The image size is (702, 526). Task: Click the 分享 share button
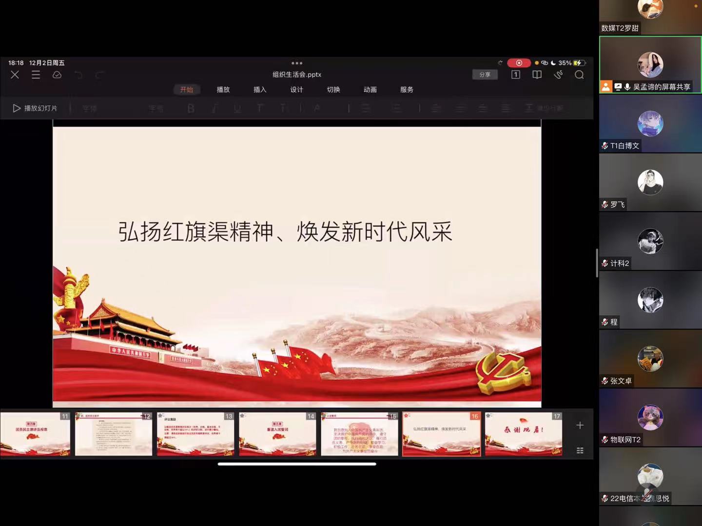[485, 75]
